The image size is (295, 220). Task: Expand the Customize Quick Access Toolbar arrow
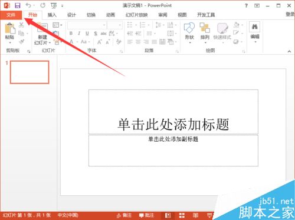click(x=63, y=6)
